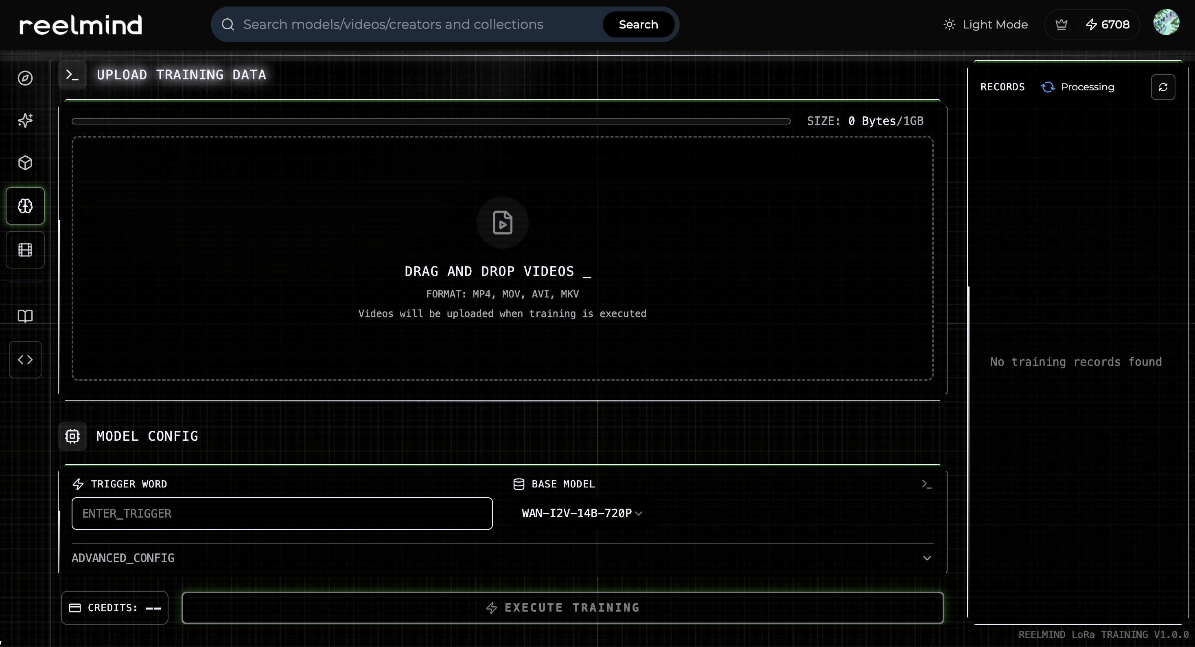Open the film strip videos icon
Screen dimensions: 1195x647
click(25, 250)
